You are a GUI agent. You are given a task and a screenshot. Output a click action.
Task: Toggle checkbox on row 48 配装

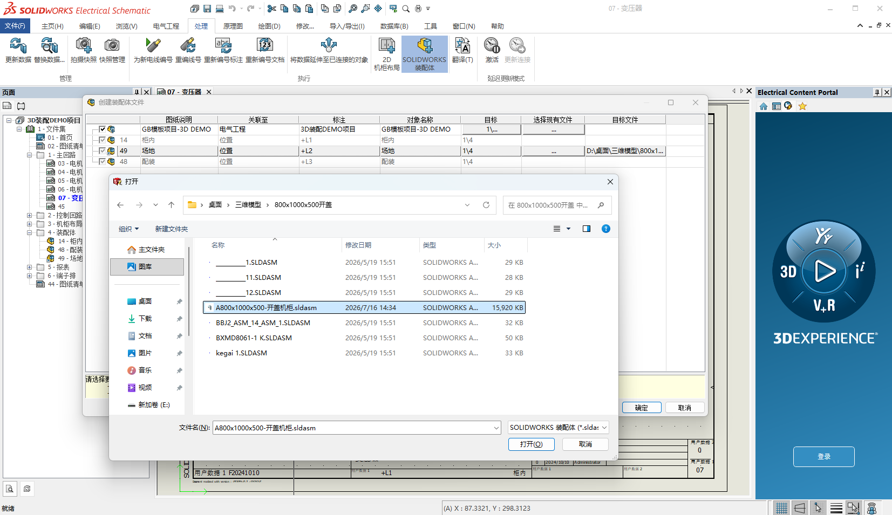click(102, 162)
